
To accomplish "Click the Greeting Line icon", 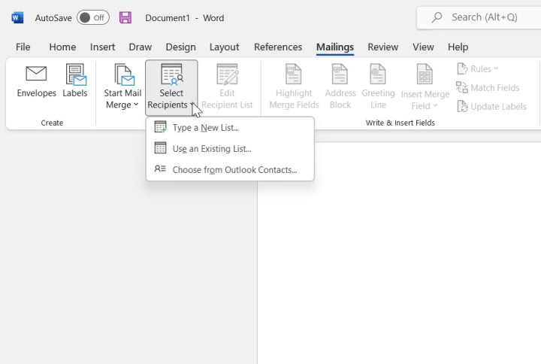I will [378, 74].
